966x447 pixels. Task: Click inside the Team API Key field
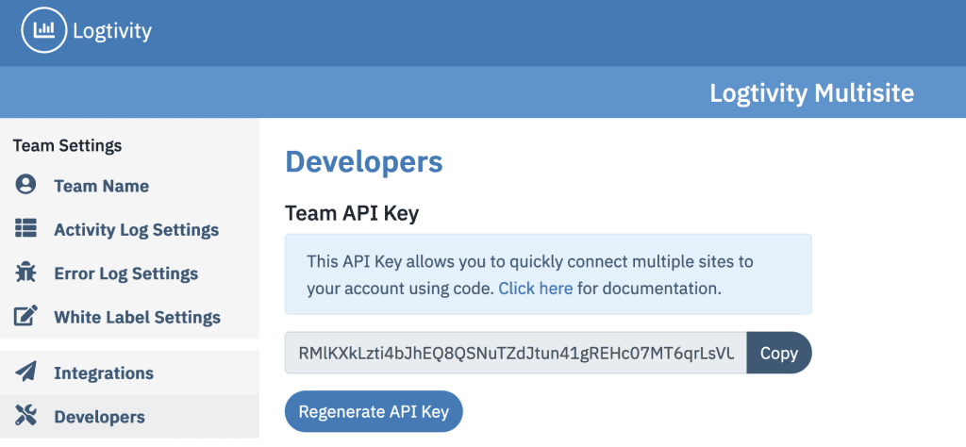(515, 353)
